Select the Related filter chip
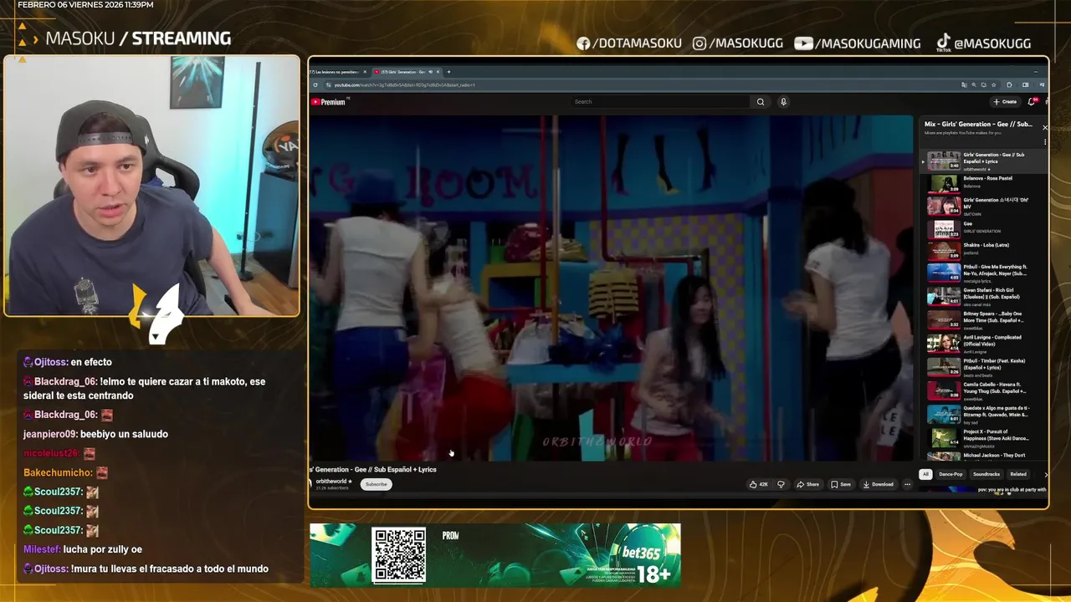Viewport: 1071px width, 602px height. click(x=1018, y=474)
